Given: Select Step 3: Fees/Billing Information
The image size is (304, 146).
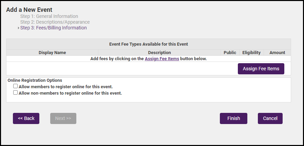Looking at the screenshot, I should click(x=53, y=28).
